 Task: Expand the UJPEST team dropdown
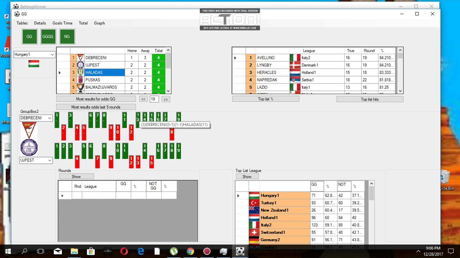click(50, 160)
